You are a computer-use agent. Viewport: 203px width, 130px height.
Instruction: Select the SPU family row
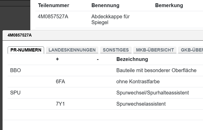pyautogui.click(x=15, y=93)
